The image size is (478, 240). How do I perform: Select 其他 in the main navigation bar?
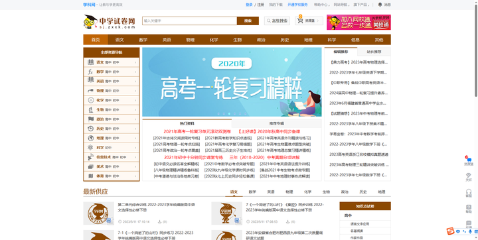click(379, 40)
